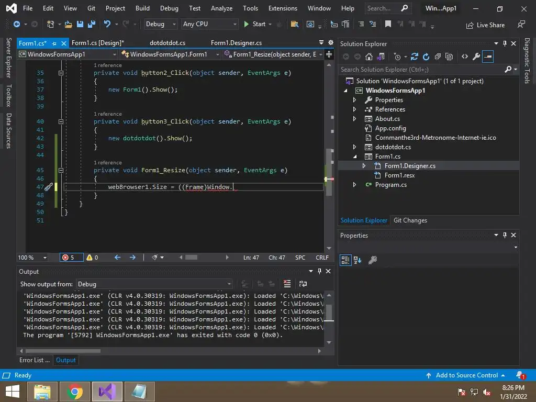
Task: Open the Windows Start menu
Action: (x=13, y=392)
